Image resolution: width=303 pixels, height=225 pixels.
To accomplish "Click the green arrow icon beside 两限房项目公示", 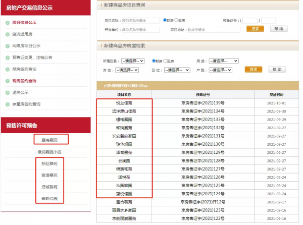I will pyautogui.click(x=8, y=46).
